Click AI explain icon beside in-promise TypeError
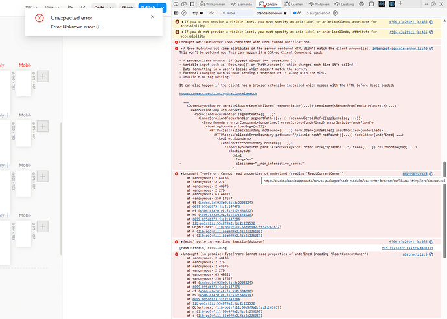The image size is (447, 319). point(431,254)
